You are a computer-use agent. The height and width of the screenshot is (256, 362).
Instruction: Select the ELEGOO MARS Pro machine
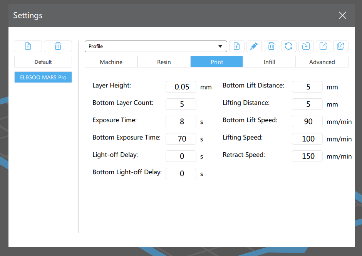pos(43,77)
